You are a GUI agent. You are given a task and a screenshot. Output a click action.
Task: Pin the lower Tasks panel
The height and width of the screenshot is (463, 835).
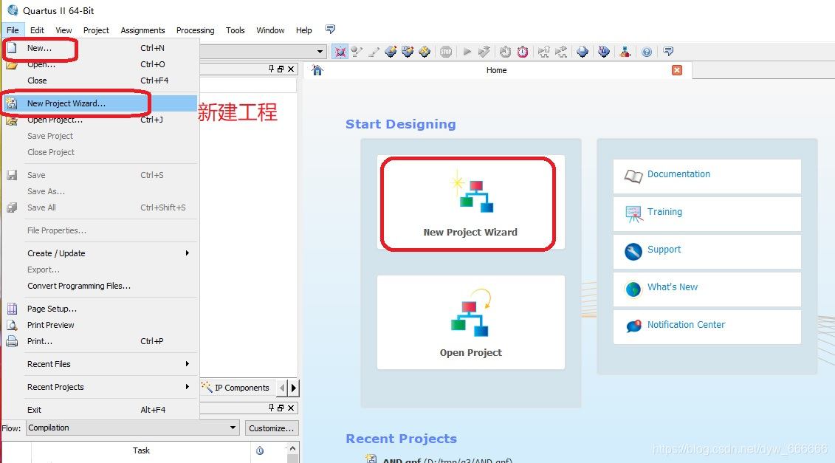271,408
